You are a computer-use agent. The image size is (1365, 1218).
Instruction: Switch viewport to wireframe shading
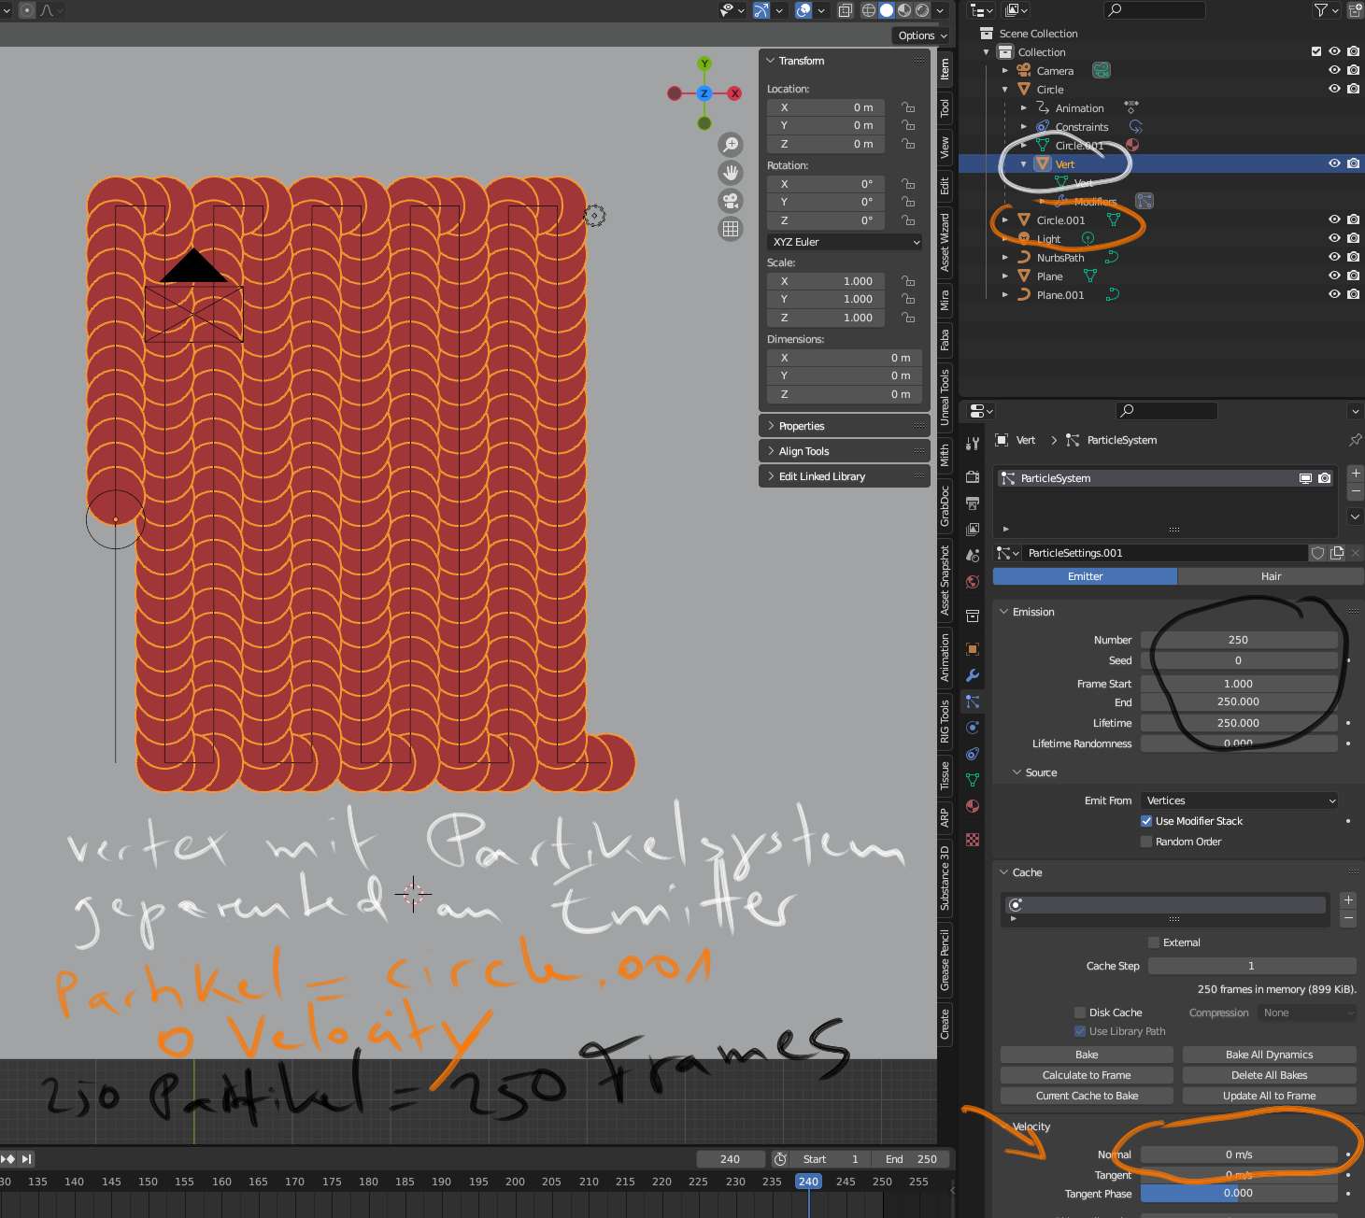(868, 10)
